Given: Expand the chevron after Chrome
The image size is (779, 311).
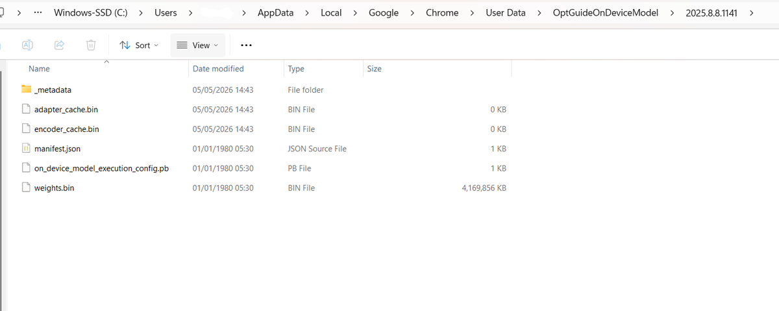Looking at the screenshot, I should pos(472,13).
